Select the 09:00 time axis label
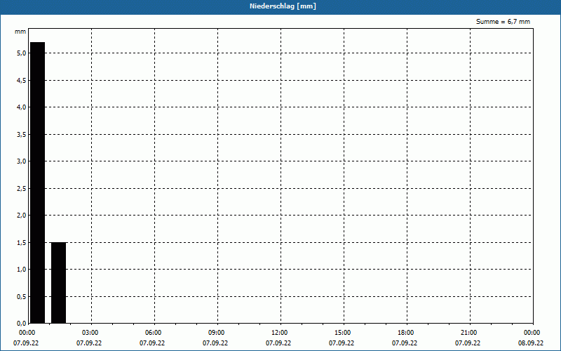The width and height of the screenshot is (561, 351). (217, 333)
